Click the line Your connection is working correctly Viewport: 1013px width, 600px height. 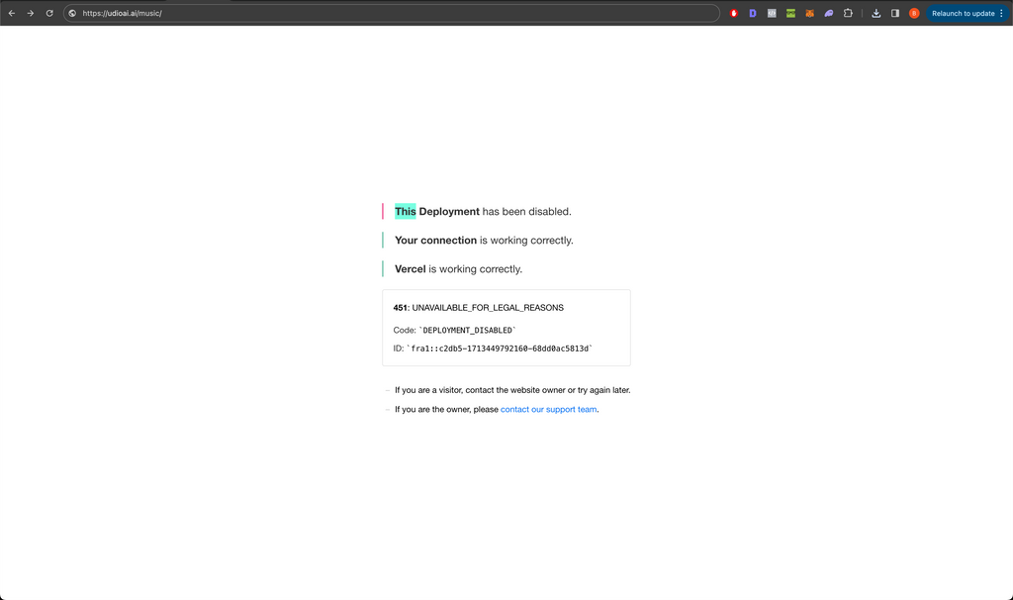point(484,241)
